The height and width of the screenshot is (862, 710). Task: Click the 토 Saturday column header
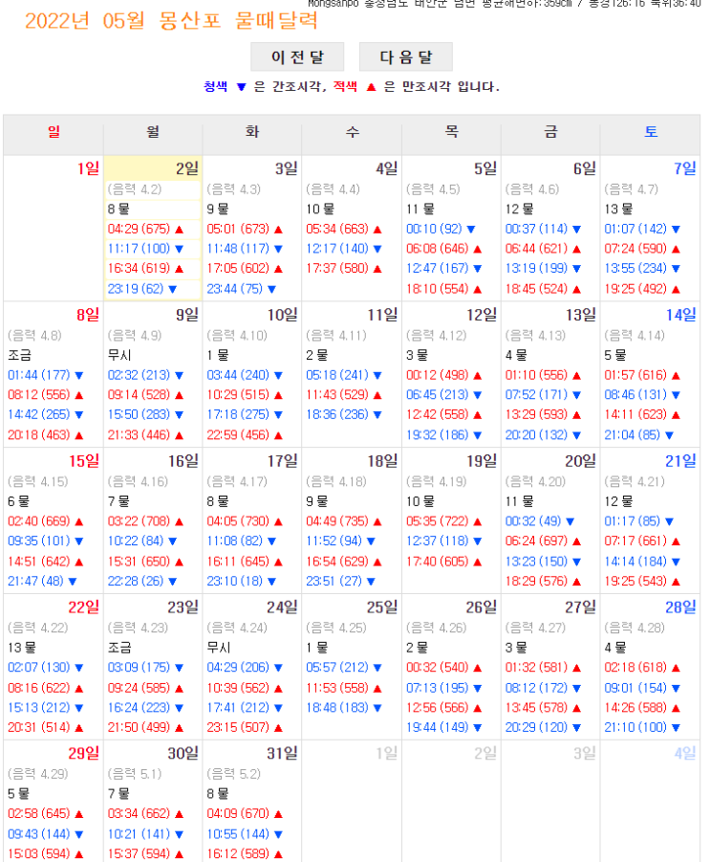click(651, 132)
